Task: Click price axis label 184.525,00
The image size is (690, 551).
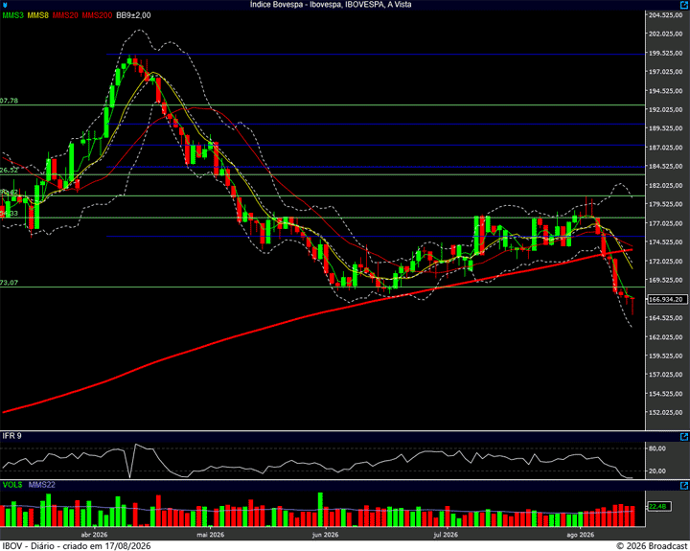Action: point(666,167)
